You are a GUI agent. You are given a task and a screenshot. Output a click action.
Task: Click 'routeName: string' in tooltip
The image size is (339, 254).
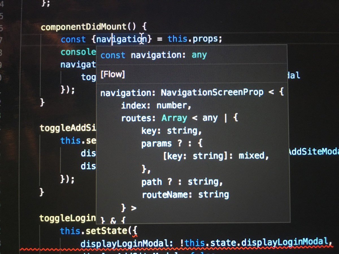pos(185,195)
